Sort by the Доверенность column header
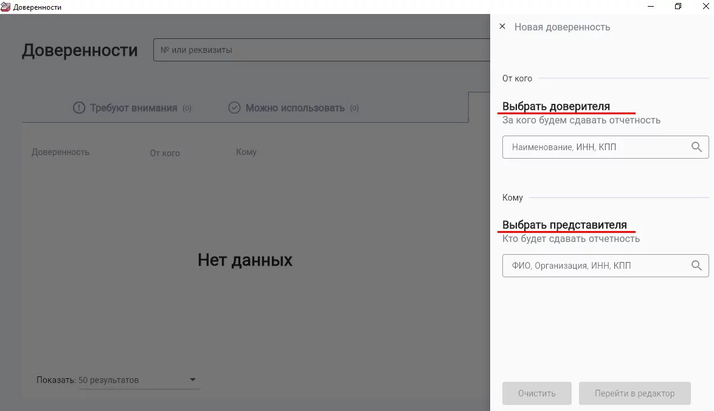The width and height of the screenshot is (714, 411). [60, 152]
